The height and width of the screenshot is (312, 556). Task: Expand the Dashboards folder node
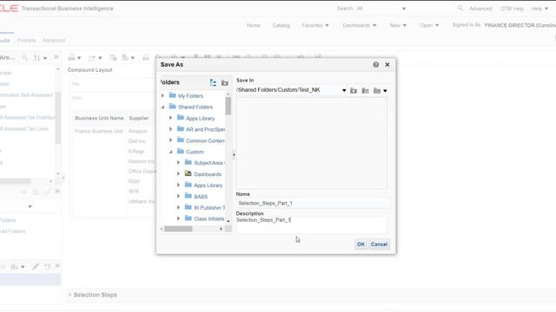click(178, 174)
